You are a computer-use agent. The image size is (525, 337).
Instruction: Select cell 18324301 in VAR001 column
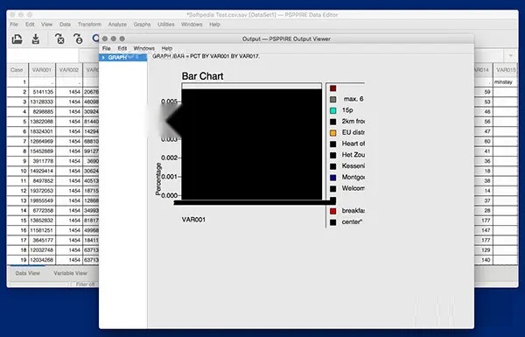[42, 131]
